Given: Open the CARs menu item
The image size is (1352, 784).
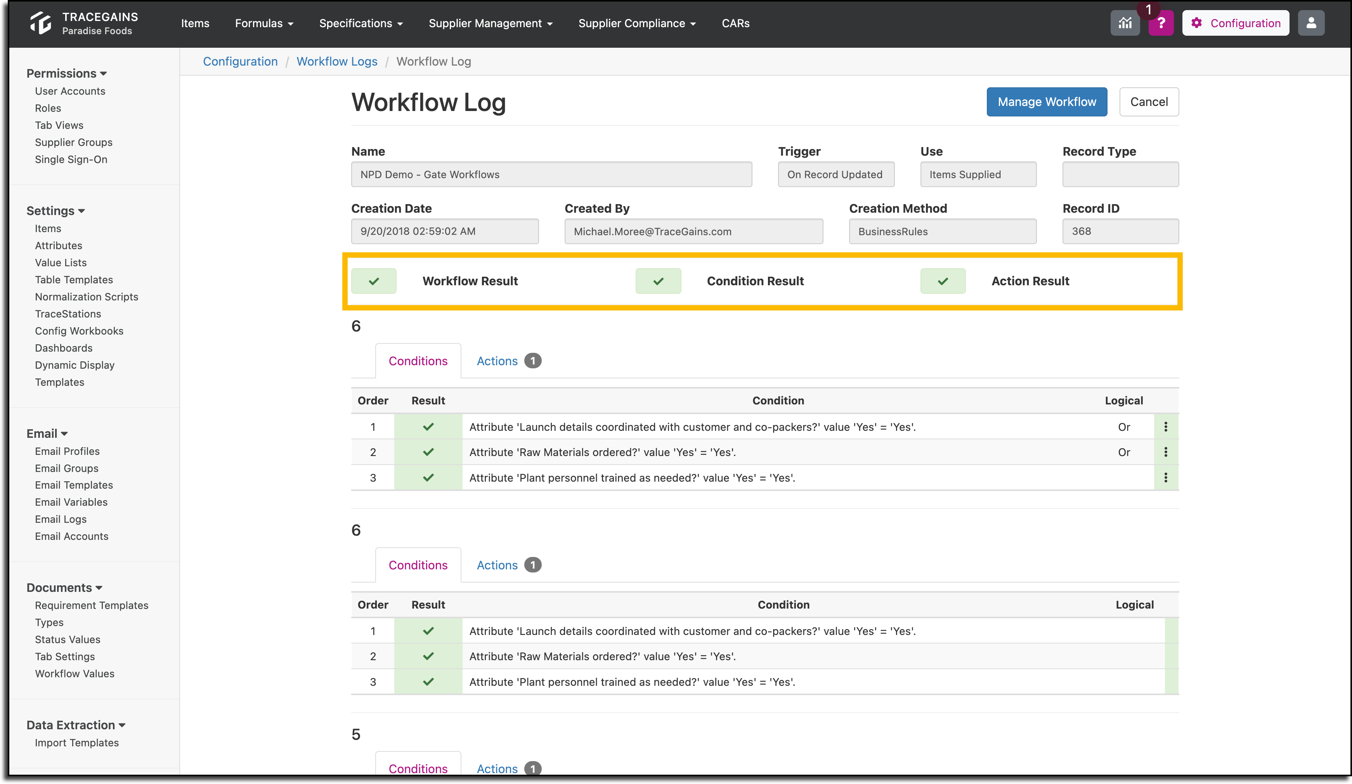Looking at the screenshot, I should (x=735, y=23).
